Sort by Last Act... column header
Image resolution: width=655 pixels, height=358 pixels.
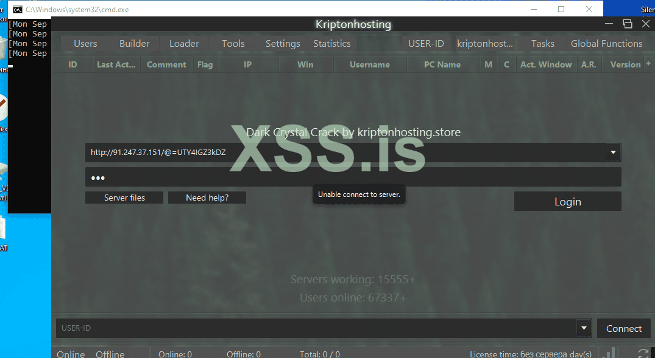click(116, 64)
